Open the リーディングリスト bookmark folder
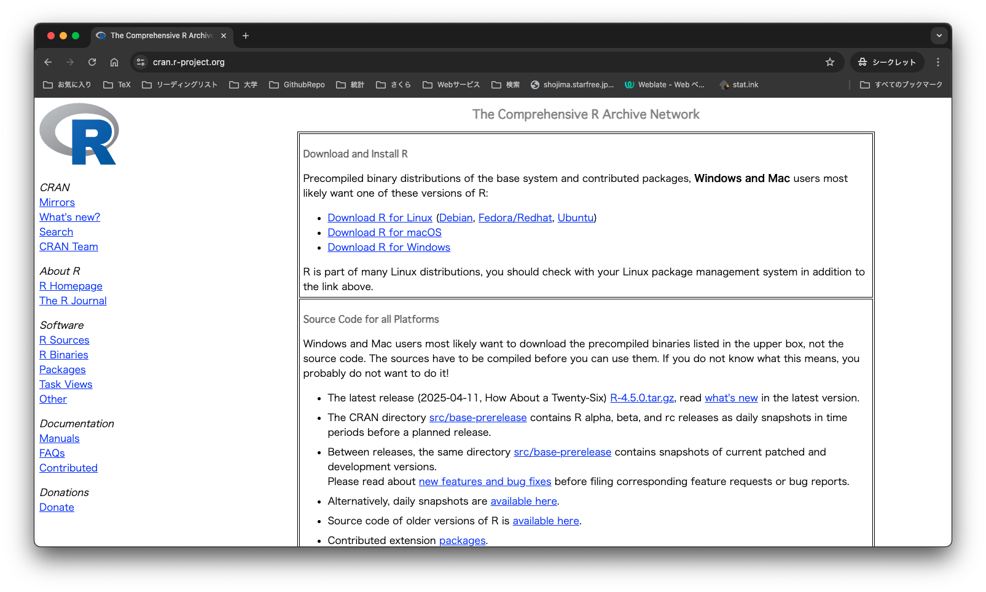This screenshot has width=986, height=592. pyautogui.click(x=180, y=85)
